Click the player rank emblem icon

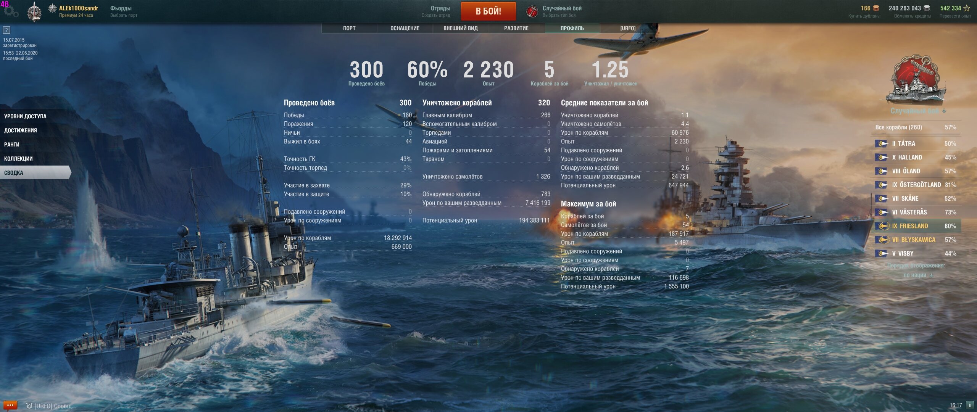[x=35, y=11]
